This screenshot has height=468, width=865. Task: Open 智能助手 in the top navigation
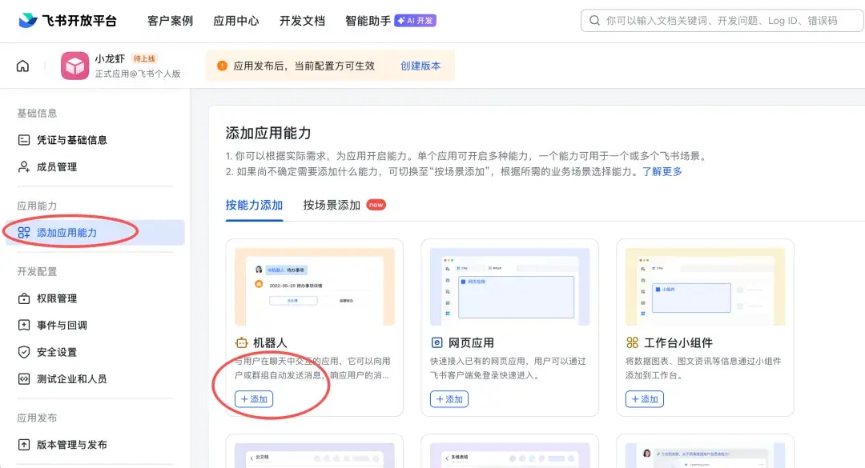click(368, 21)
